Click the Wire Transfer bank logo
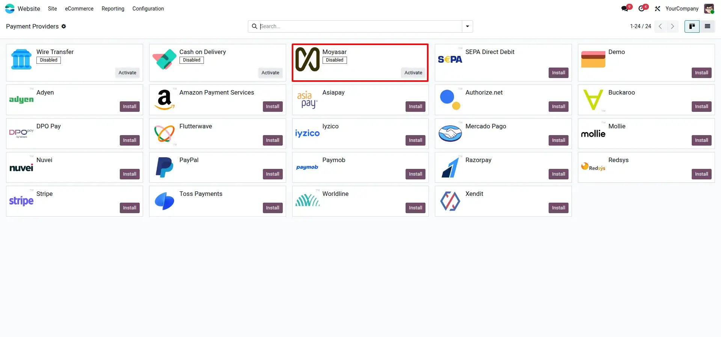 tap(21, 59)
